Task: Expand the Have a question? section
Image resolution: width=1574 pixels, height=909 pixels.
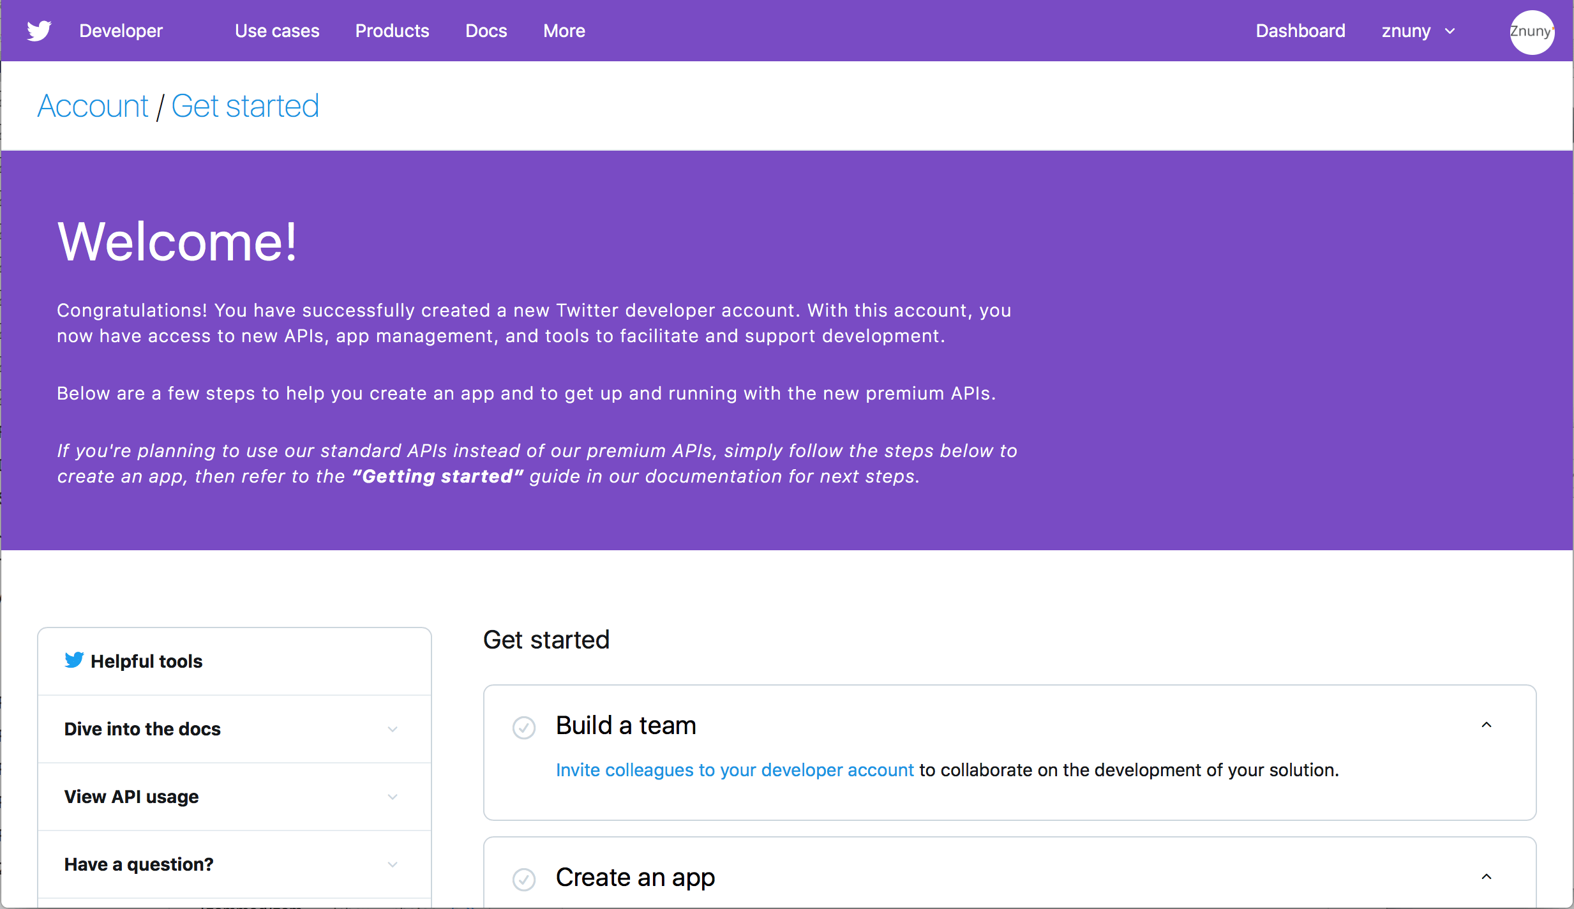Action: 392,864
